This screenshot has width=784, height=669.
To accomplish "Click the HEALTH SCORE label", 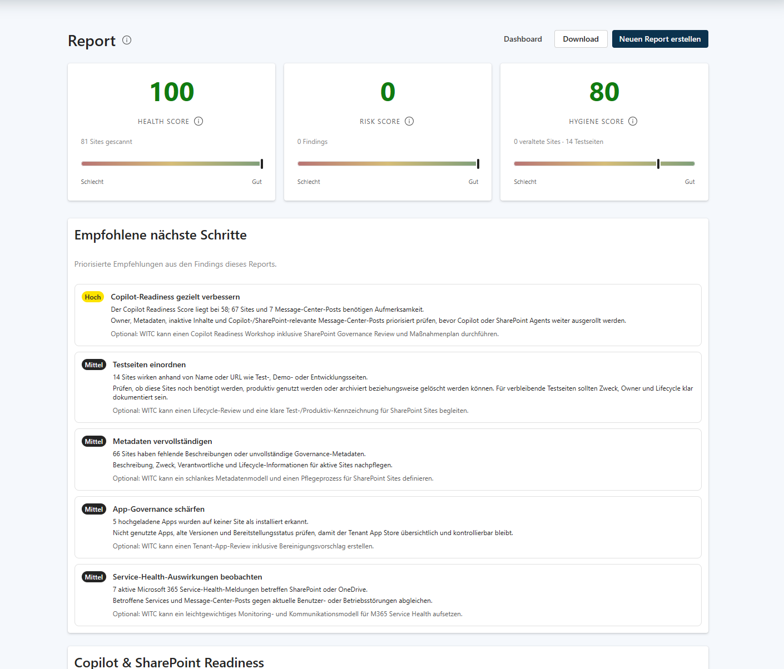I will tap(163, 122).
